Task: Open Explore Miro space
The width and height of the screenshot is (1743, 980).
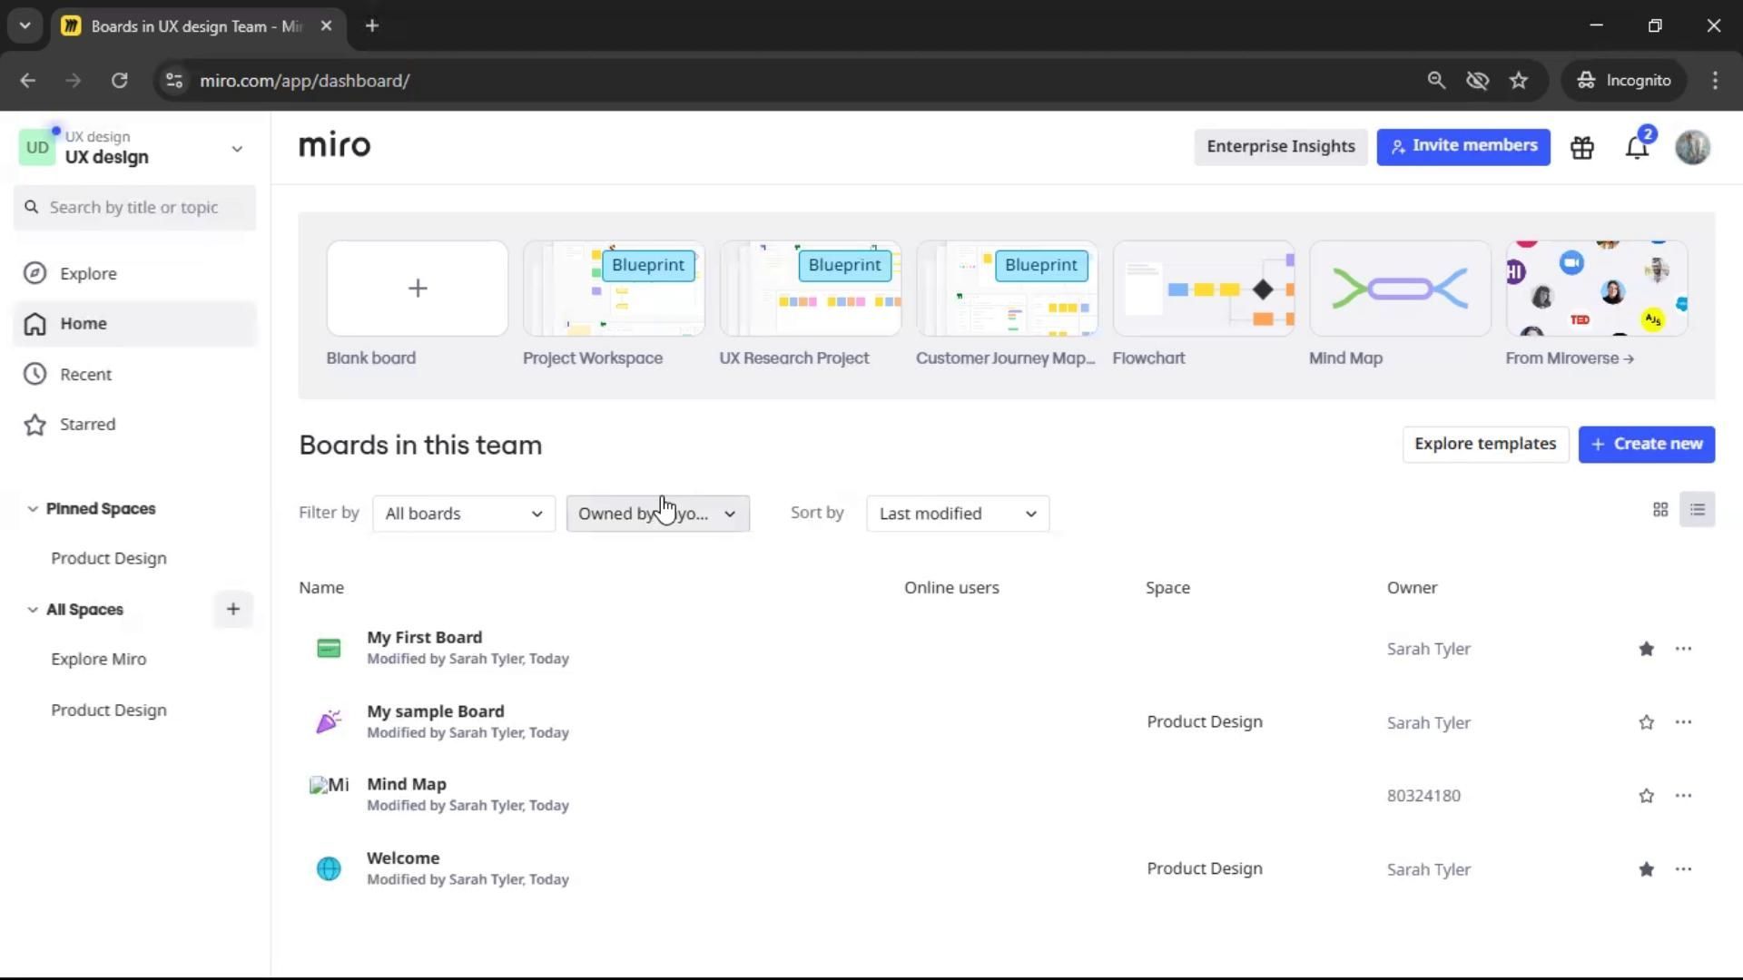Action: (x=98, y=660)
